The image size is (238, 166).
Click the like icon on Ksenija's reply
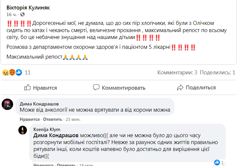click(217, 162)
